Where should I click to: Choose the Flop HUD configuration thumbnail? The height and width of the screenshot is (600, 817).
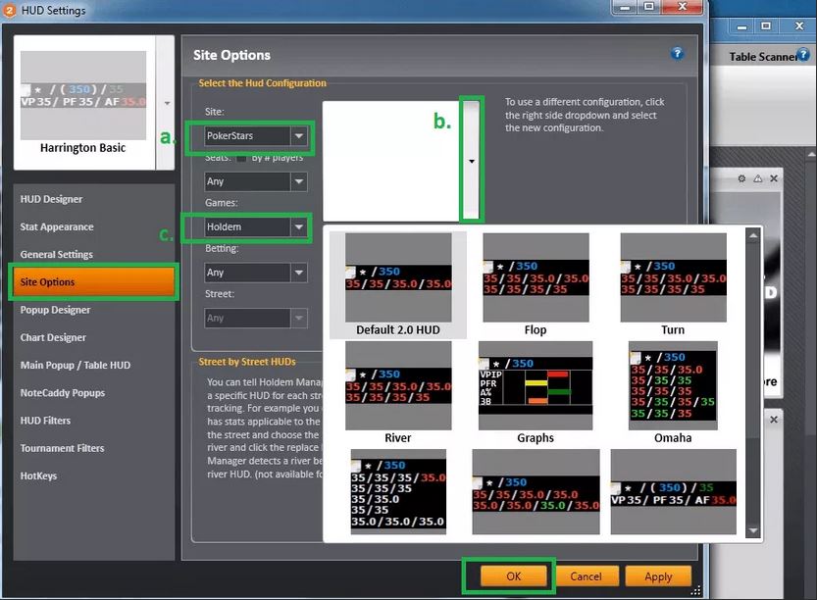pos(536,279)
